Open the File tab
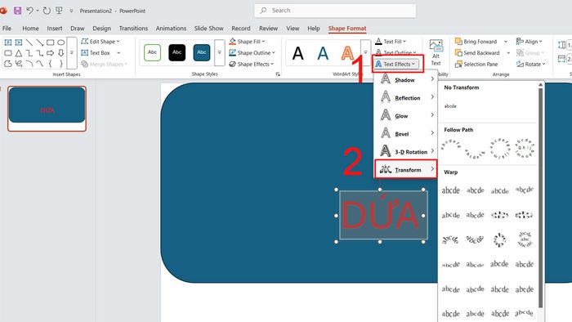The image size is (572, 322). tap(7, 29)
